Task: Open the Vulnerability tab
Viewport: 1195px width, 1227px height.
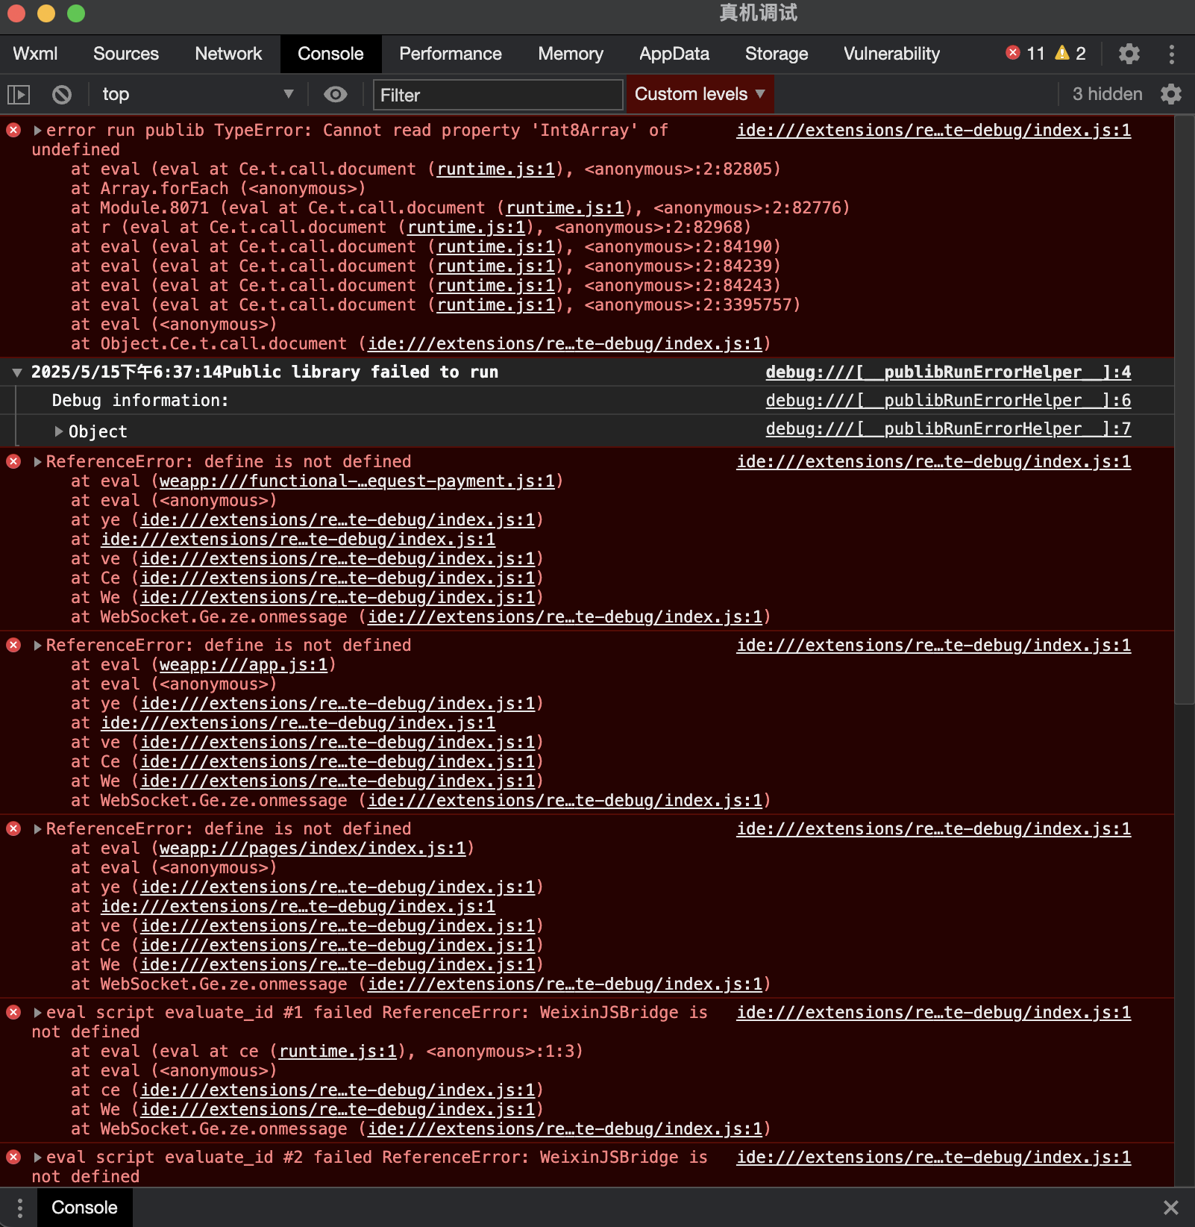Action: [891, 54]
